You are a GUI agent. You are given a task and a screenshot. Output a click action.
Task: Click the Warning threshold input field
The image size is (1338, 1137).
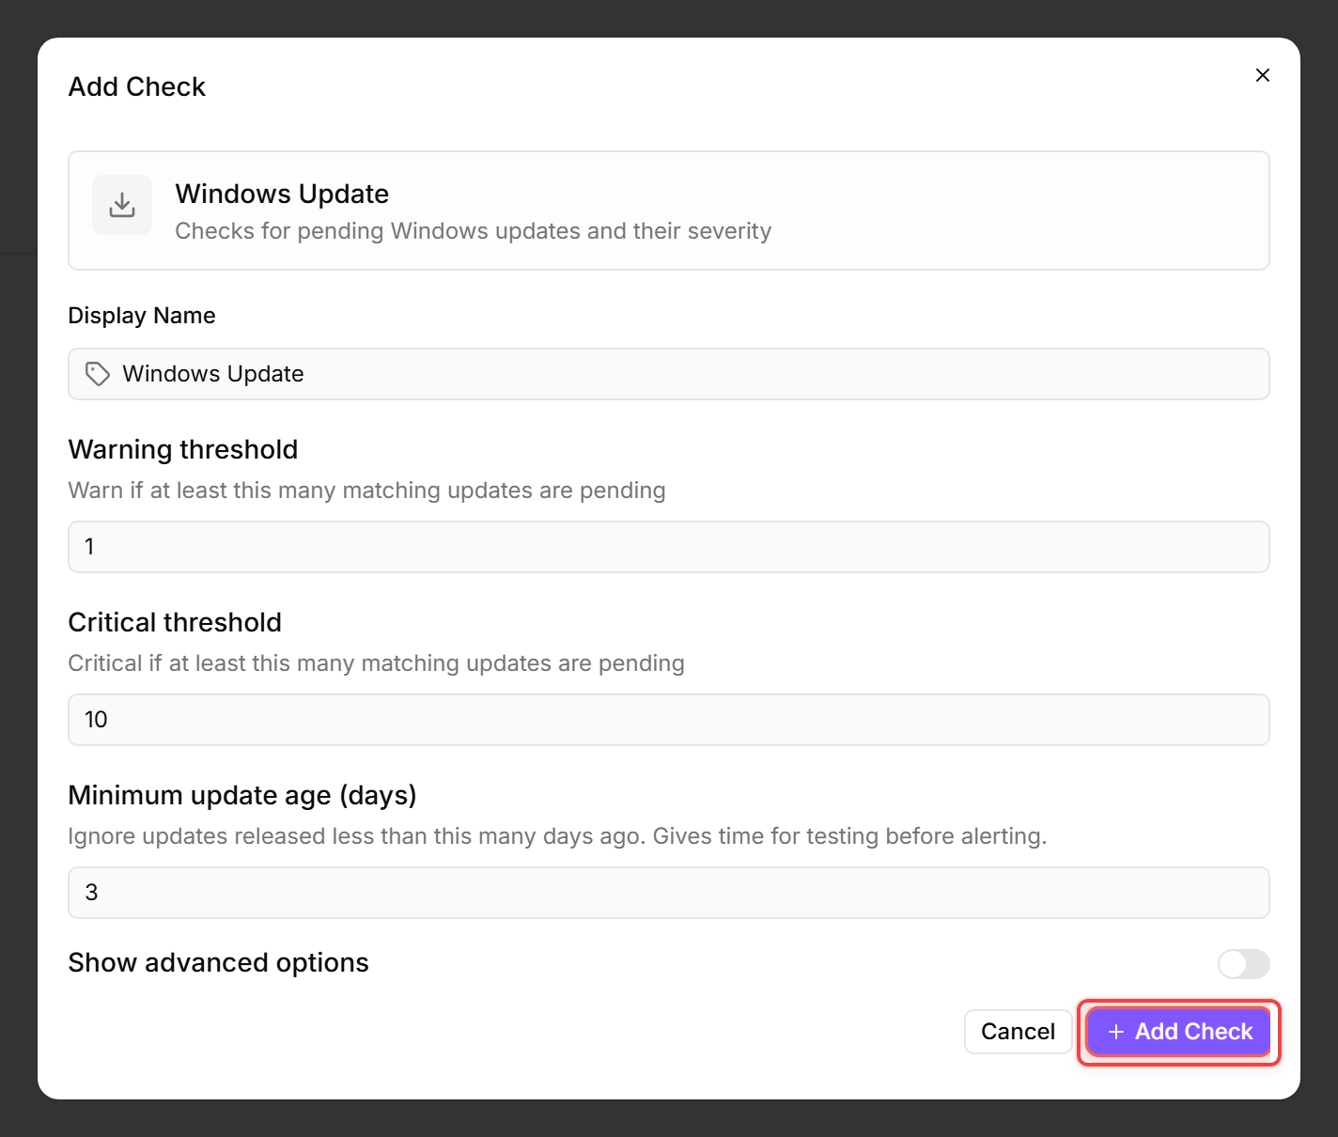(x=669, y=547)
